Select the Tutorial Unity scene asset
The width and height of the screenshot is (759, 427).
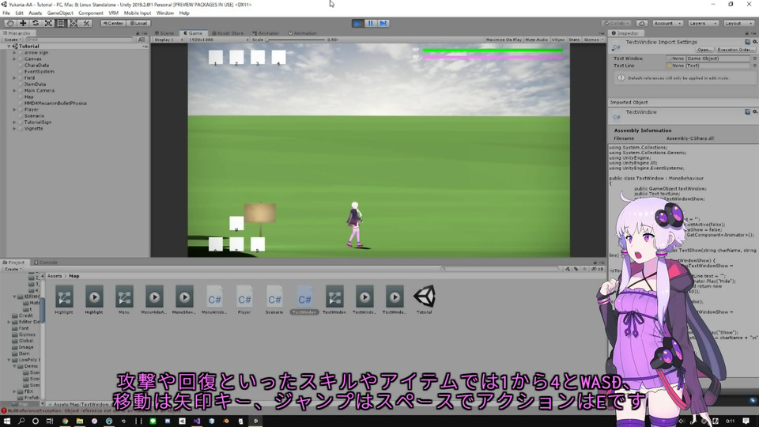tap(425, 300)
